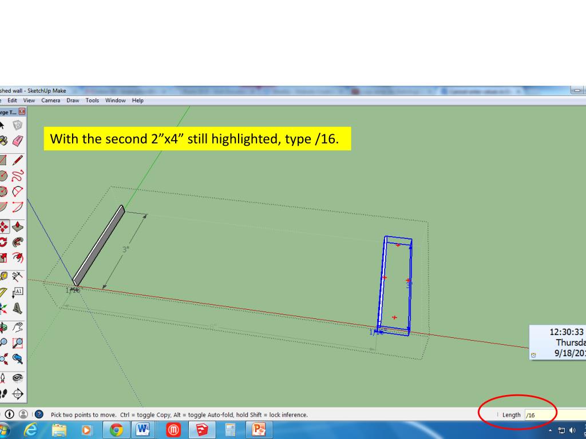
Task: Select the Eraser tool
Action: coord(17,141)
